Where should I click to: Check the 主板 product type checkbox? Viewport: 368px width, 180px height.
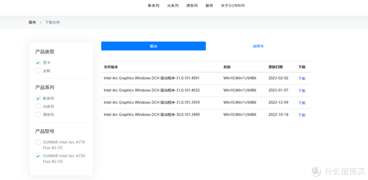(38, 70)
